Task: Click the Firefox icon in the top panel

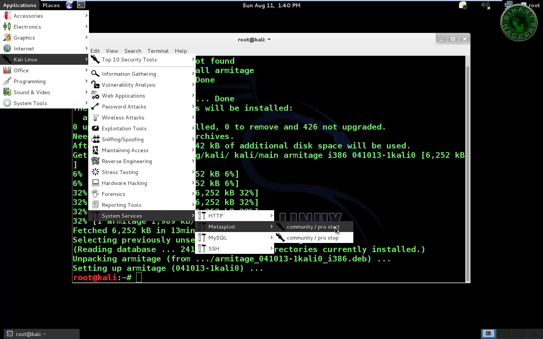Action: [69, 5]
